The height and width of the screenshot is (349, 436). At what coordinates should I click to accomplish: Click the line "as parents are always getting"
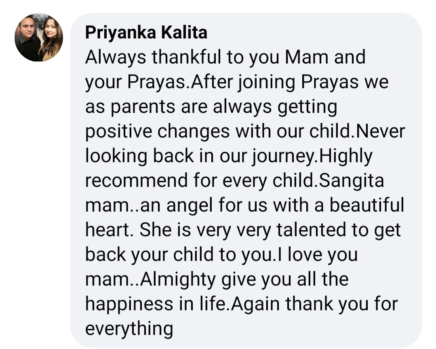211,107
